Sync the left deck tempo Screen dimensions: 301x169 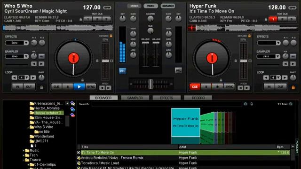[x=91, y=87]
